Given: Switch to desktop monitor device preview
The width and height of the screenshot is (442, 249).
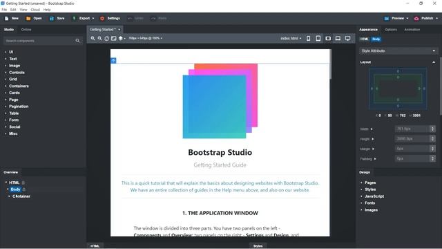Looking at the screenshot, I should point(347,38).
